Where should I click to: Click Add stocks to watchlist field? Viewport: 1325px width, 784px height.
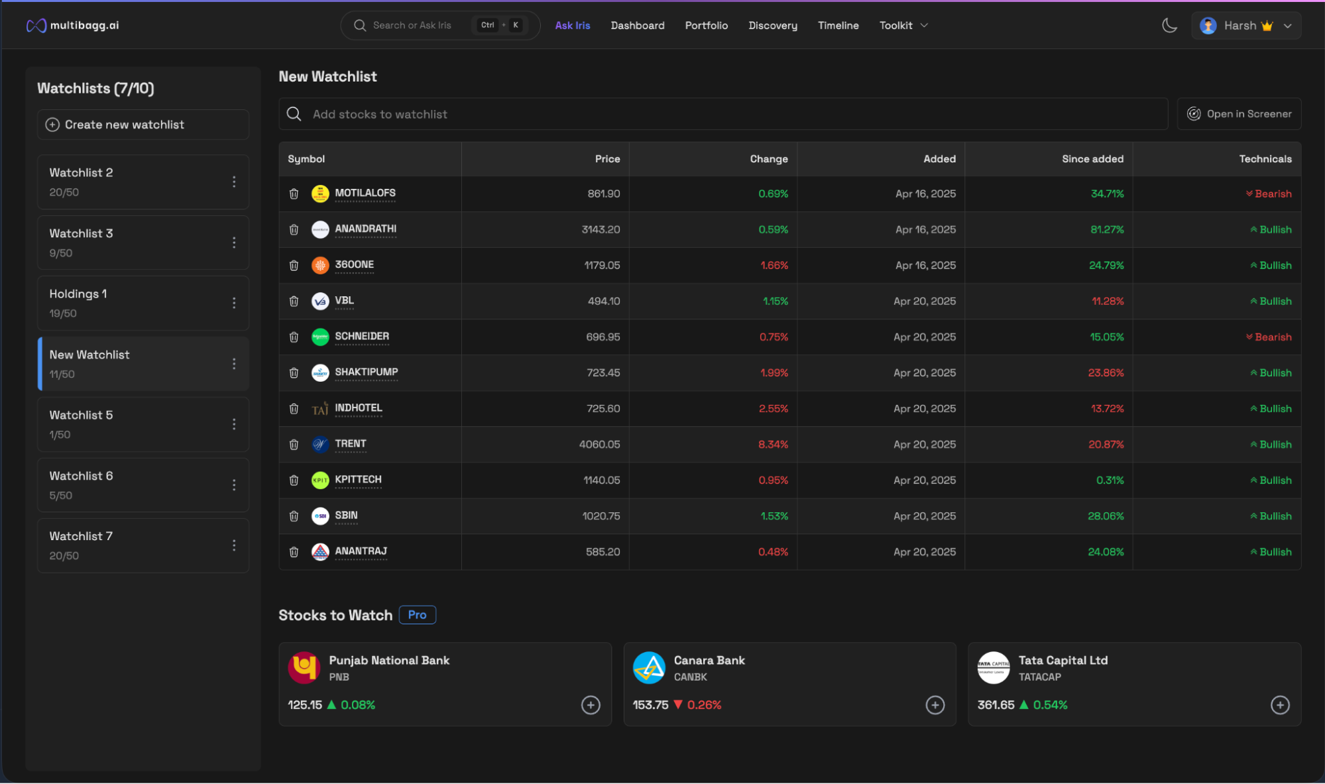pos(722,114)
